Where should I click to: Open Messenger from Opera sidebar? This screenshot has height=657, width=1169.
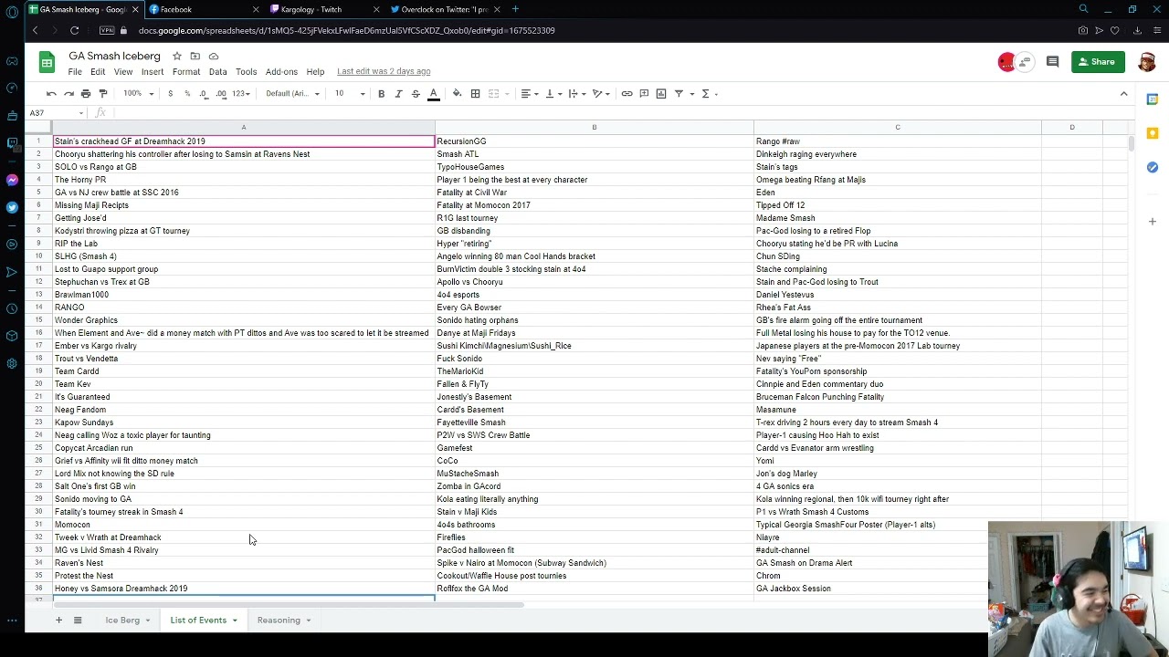12,180
